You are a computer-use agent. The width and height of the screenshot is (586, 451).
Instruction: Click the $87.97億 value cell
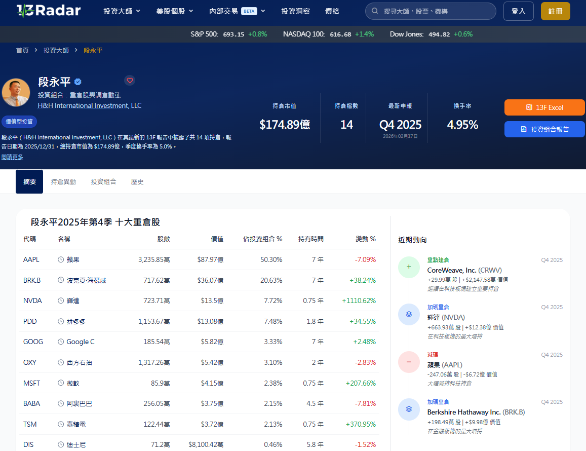click(x=210, y=259)
